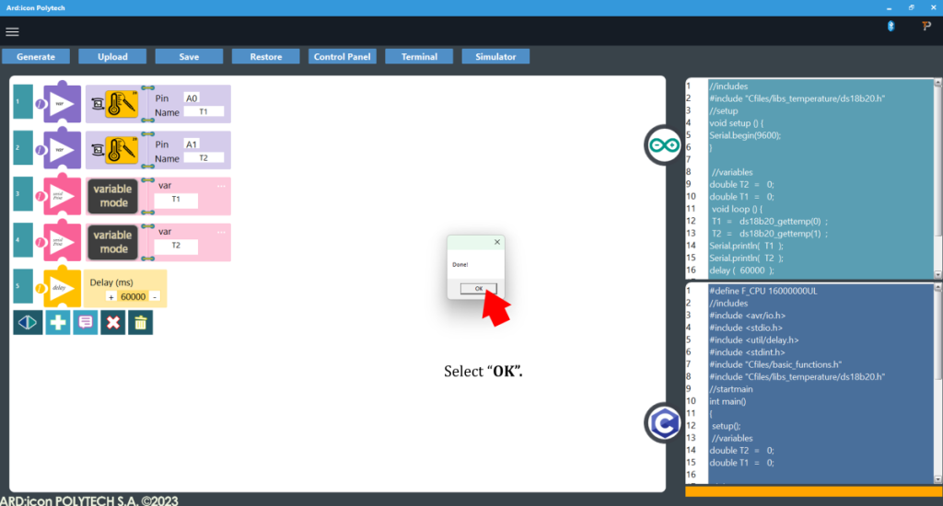Open the Control Panel
This screenshot has width=943, height=506.
(342, 57)
